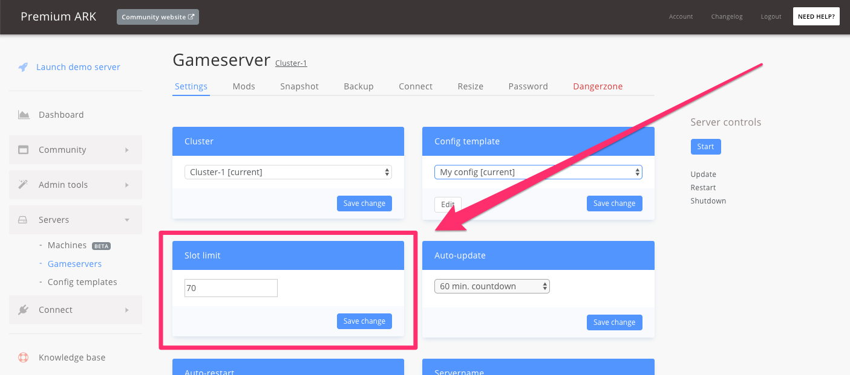The width and height of the screenshot is (850, 375).
Task: Expand the Admin tools sidebar arrow
Action: [127, 185]
